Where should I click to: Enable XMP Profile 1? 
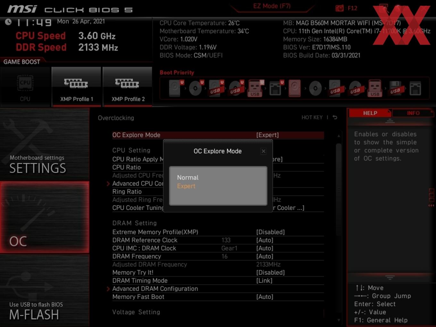pos(76,87)
